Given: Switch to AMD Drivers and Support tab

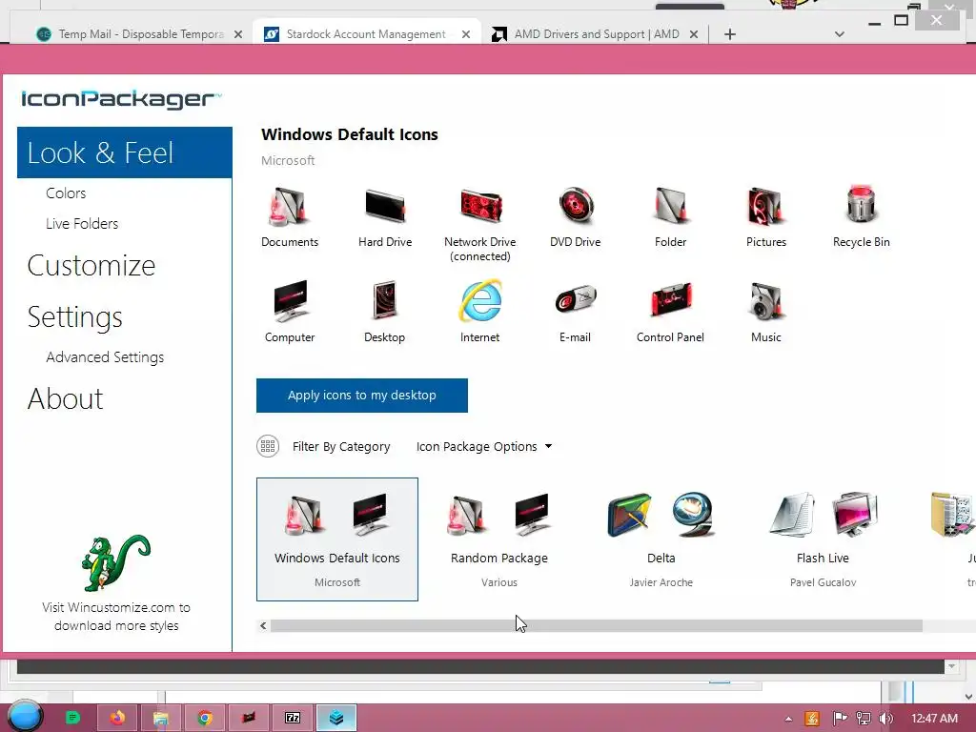Looking at the screenshot, I should pyautogui.click(x=597, y=34).
